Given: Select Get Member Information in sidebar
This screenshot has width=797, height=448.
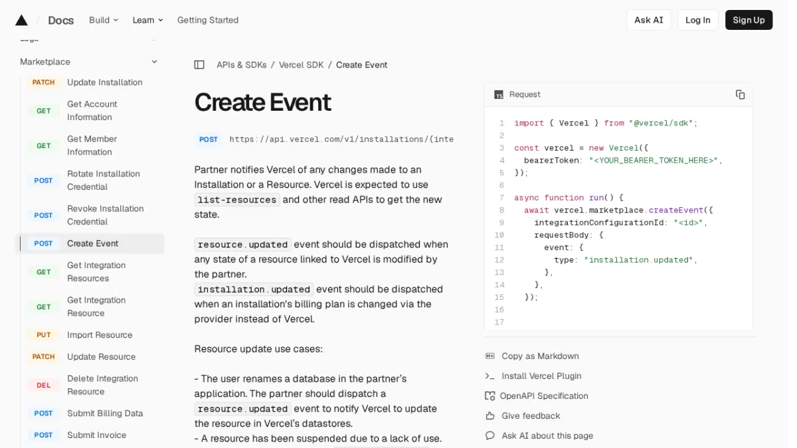Looking at the screenshot, I should coord(92,145).
